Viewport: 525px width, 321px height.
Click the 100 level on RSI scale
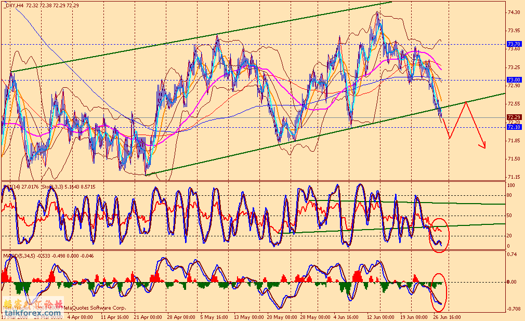point(511,185)
